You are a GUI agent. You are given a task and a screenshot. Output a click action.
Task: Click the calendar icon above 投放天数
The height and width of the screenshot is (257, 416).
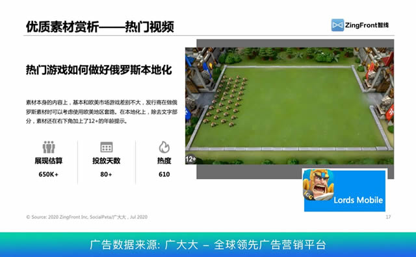click(x=107, y=147)
